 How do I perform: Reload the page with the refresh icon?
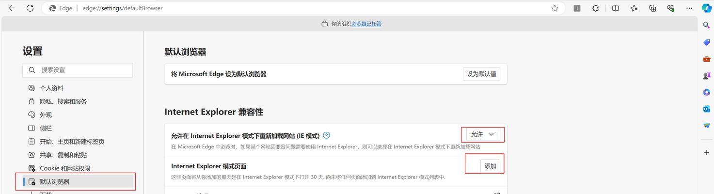(30, 8)
